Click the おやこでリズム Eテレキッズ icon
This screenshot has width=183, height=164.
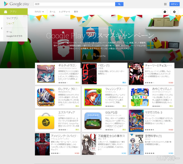[x=140, y=97]
